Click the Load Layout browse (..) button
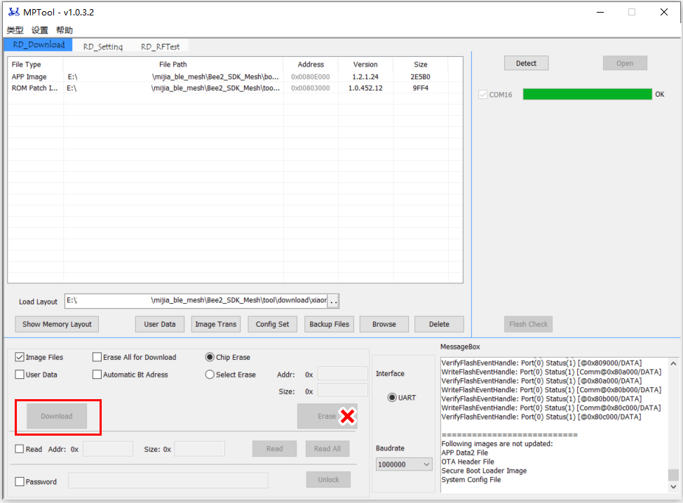The width and height of the screenshot is (683, 503). click(x=333, y=301)
